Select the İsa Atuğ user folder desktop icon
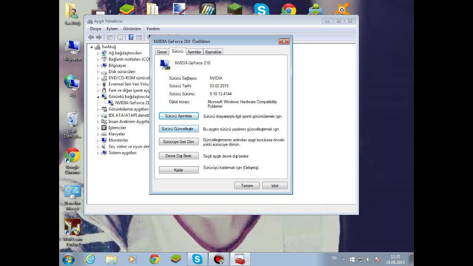Image resolution: width=473 pixels, height=266 pixels. click(x=72, y=14)
